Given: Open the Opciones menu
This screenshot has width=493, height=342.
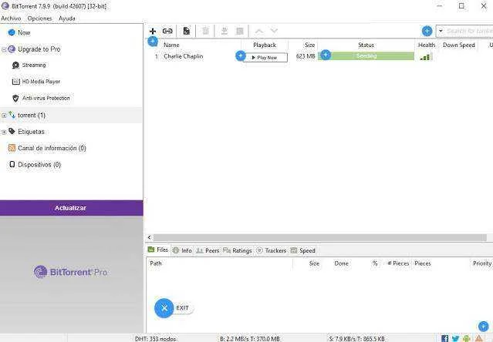Looking at the screenshot, I should (39, 18).
